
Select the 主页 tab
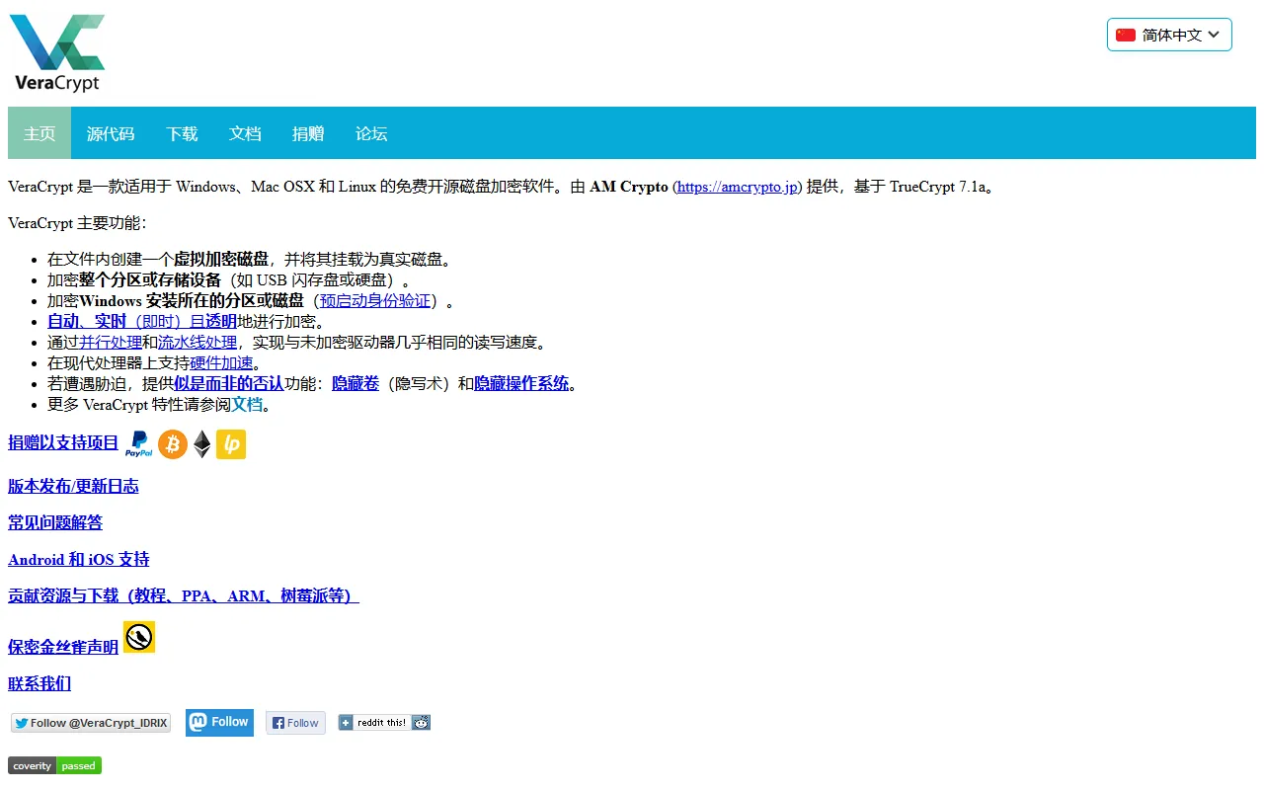39,133
